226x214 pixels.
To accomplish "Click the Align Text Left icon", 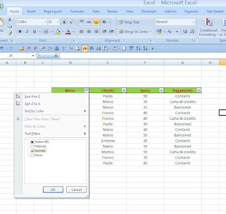I will pyautogui.click(x=81, y=32).
